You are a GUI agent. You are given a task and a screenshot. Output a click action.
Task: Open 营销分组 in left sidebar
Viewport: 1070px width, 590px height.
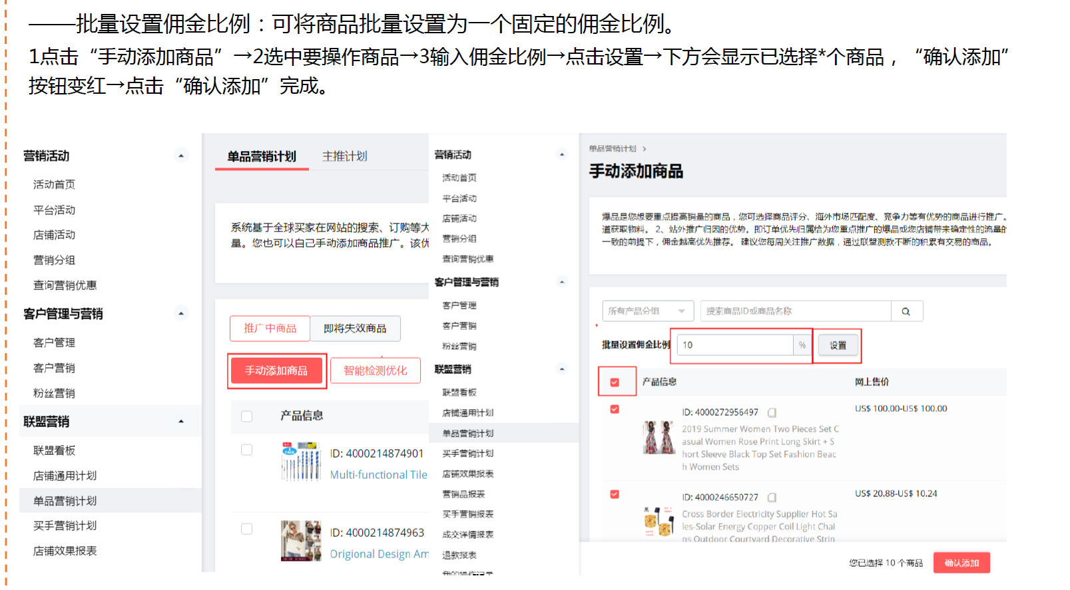pyautogui.click(x=55, y=260)
